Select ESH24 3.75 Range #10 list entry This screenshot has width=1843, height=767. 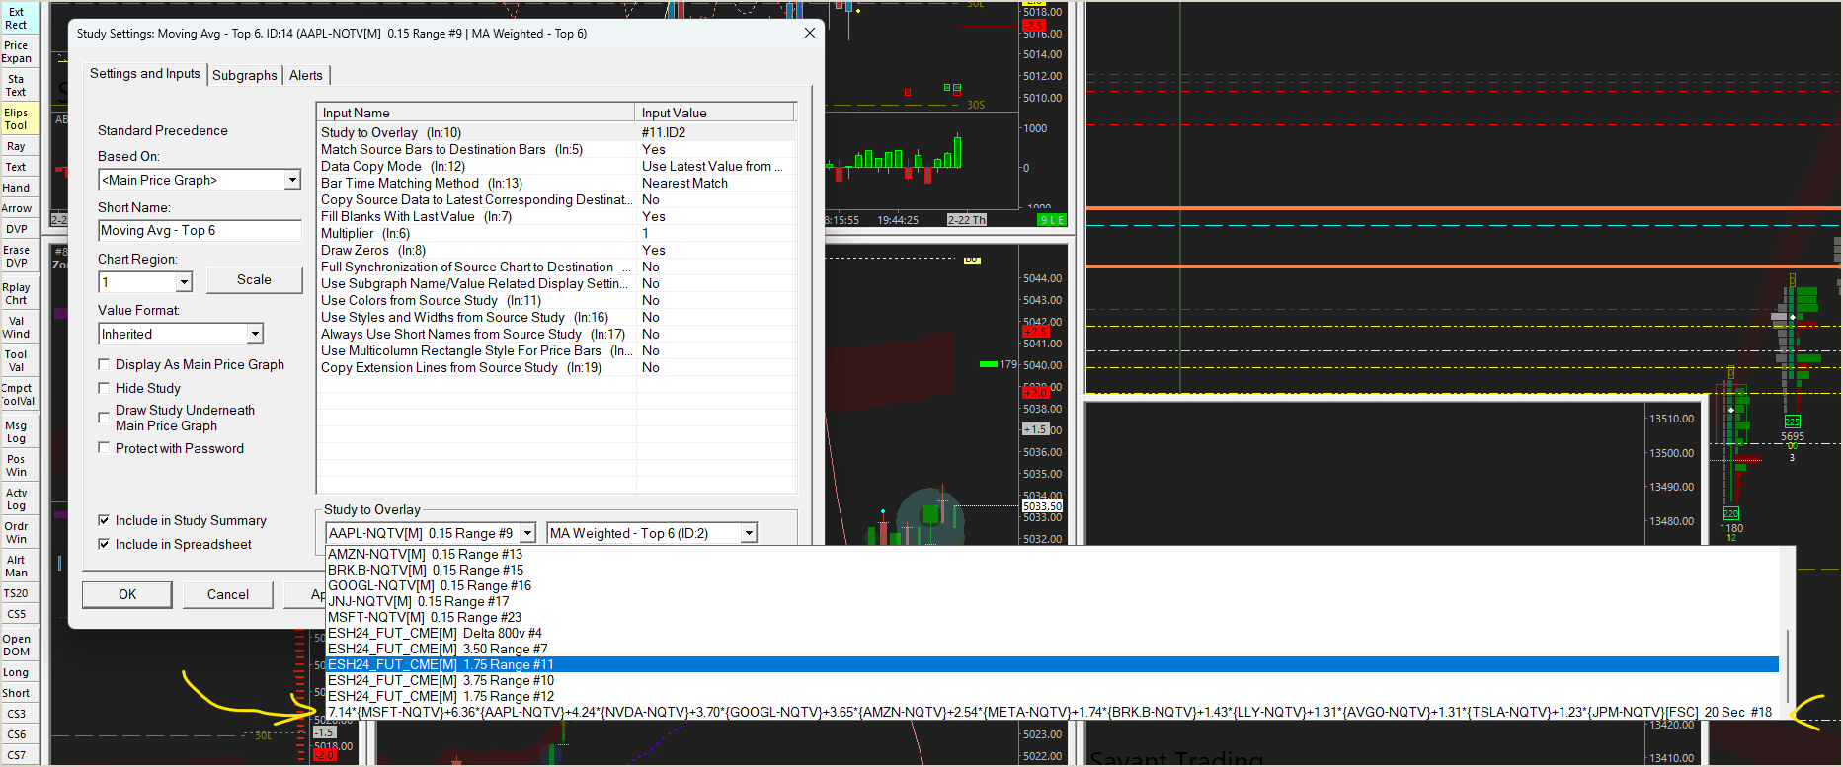coord(441,681)
